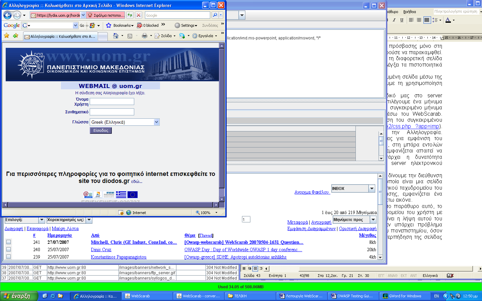Open Word Βοήθεια menu
482x301 pixels.
[x=409, y=12]
